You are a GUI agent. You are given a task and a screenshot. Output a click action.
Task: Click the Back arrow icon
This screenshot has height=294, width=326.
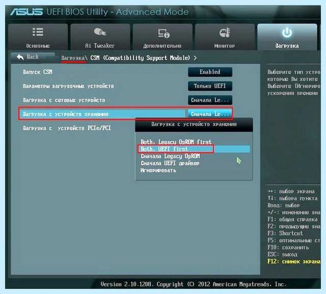20,57
